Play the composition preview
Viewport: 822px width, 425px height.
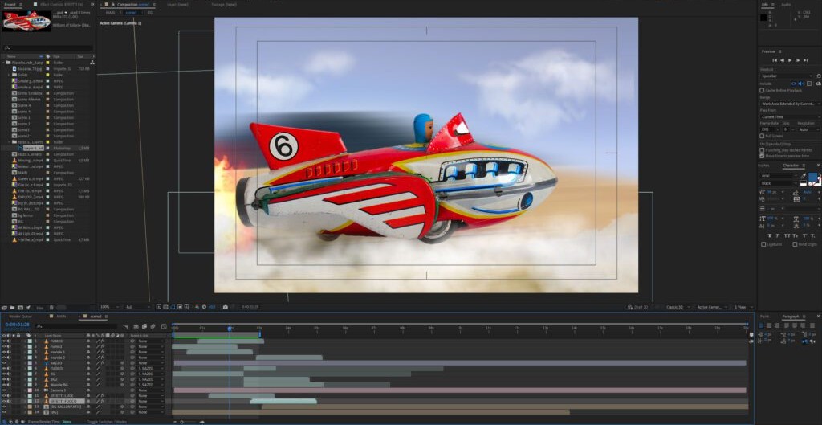tap(790, 60)
